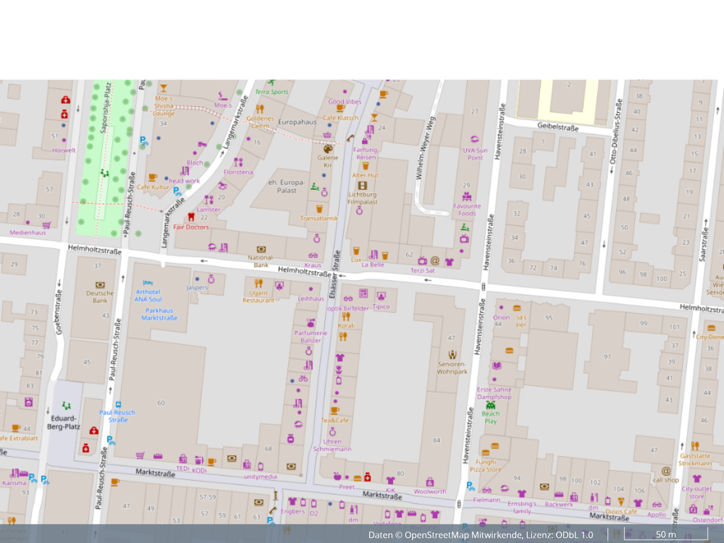The image size is (724, 543).
Task: Click the Woolworth shop icon
Action: pos(430,482)
